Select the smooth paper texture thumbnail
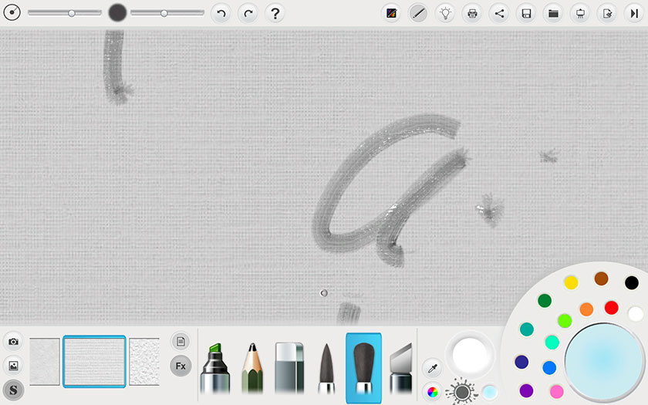Screen dimensions: 648x405 45,362
